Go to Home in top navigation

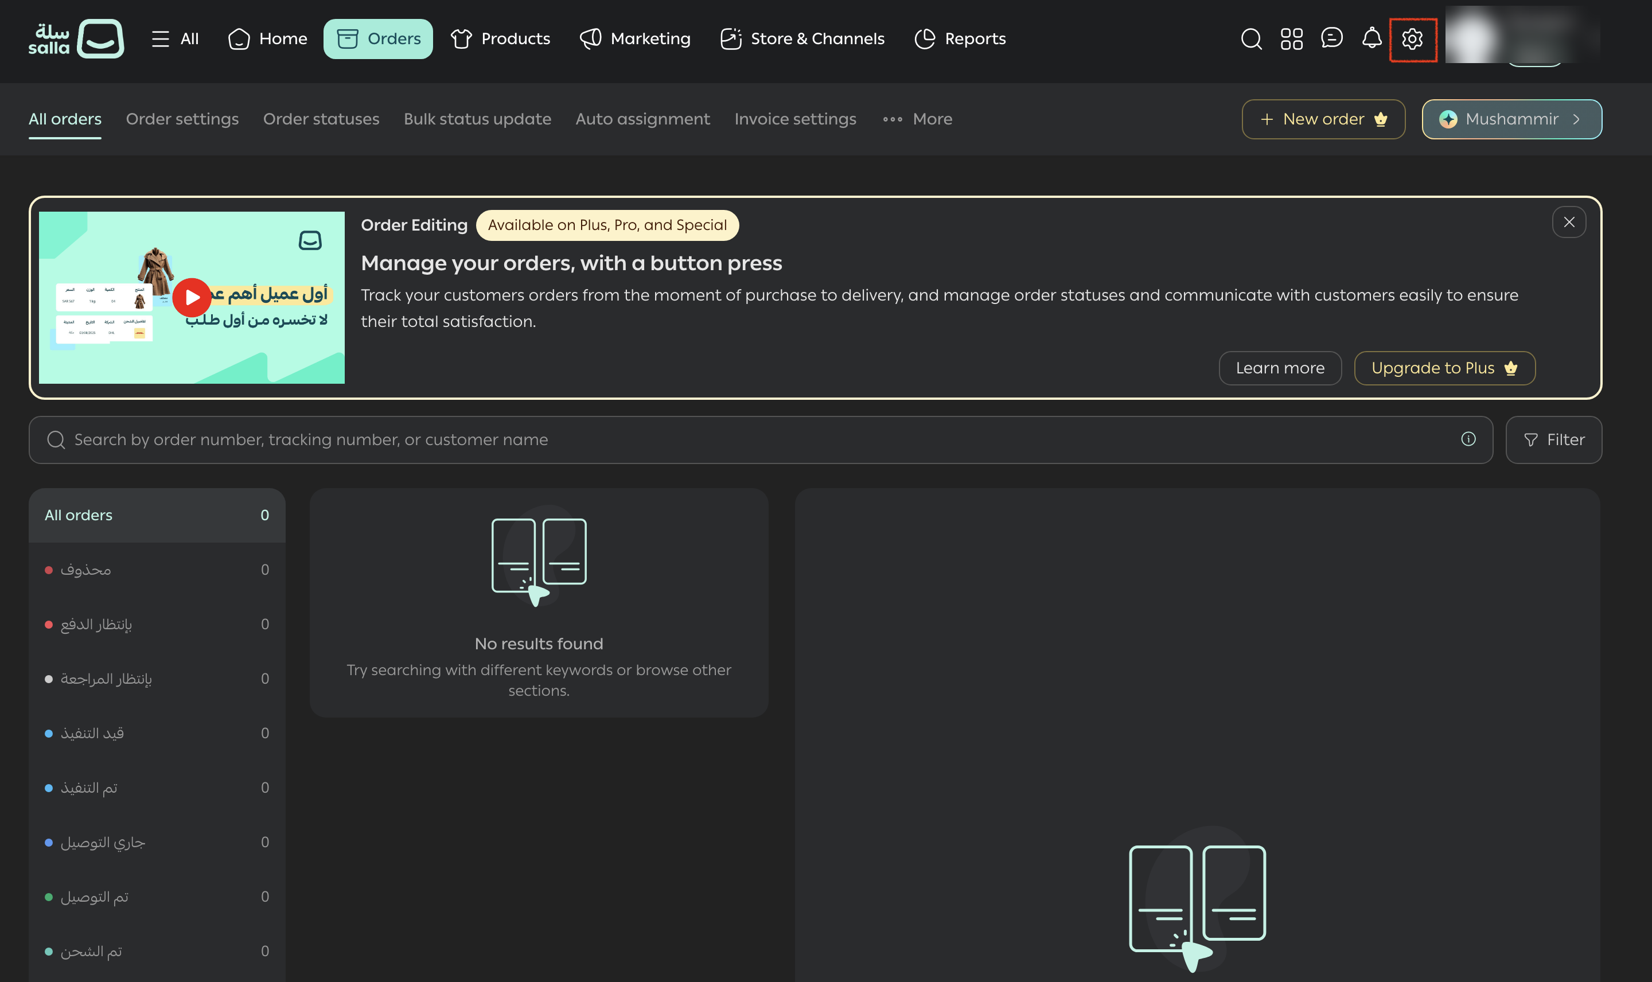[x=267, y=38]
